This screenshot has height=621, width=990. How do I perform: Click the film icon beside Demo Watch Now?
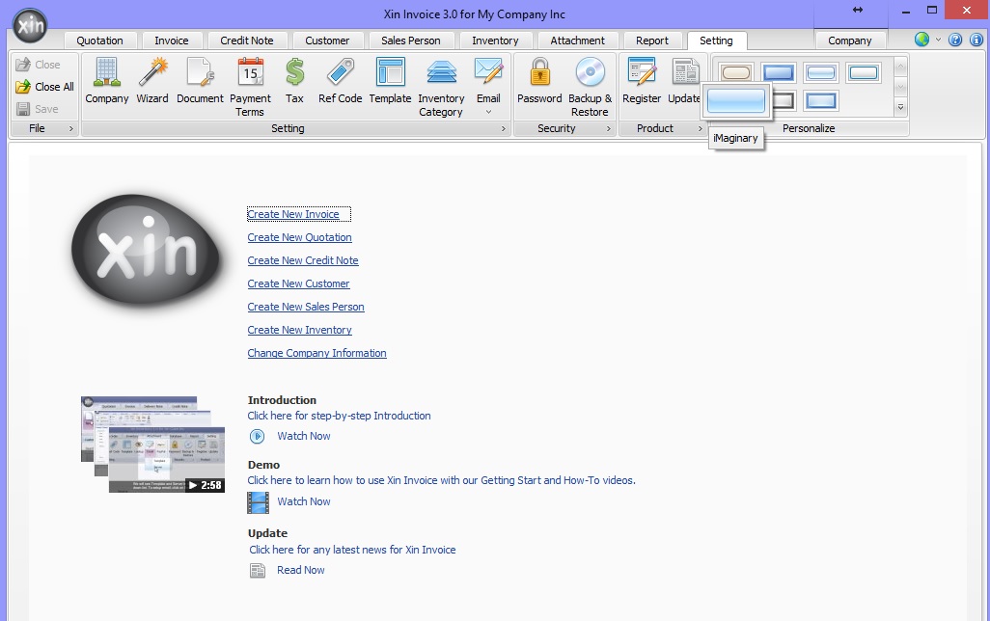(258, 502)
